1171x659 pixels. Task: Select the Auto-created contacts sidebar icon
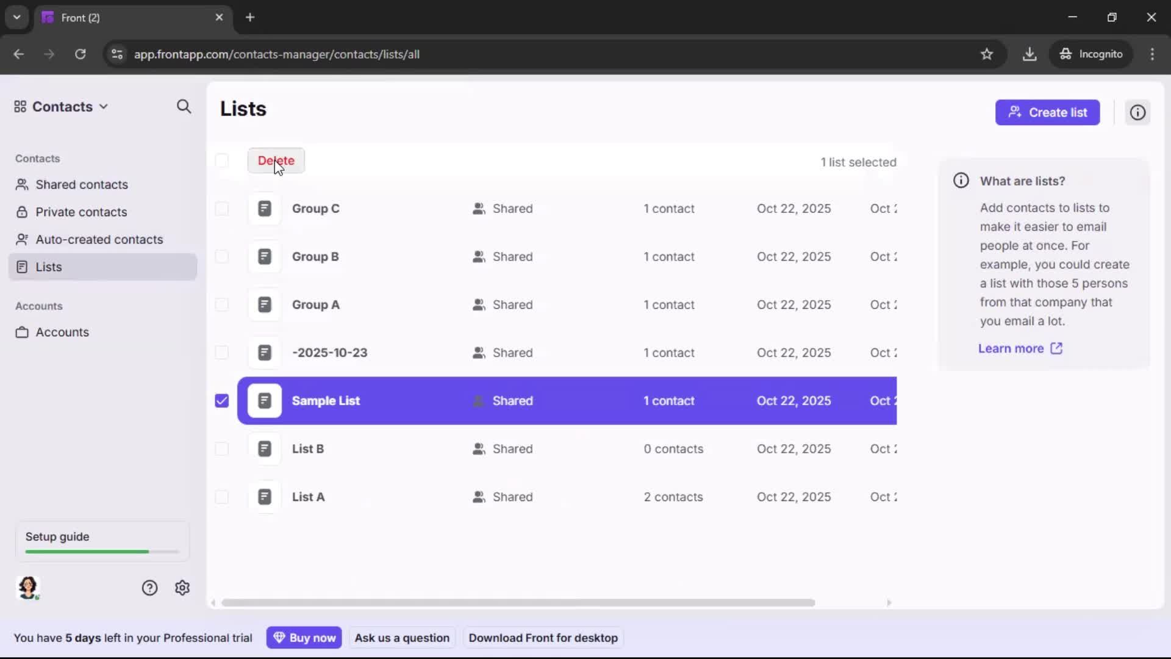[x=23, y=239]
